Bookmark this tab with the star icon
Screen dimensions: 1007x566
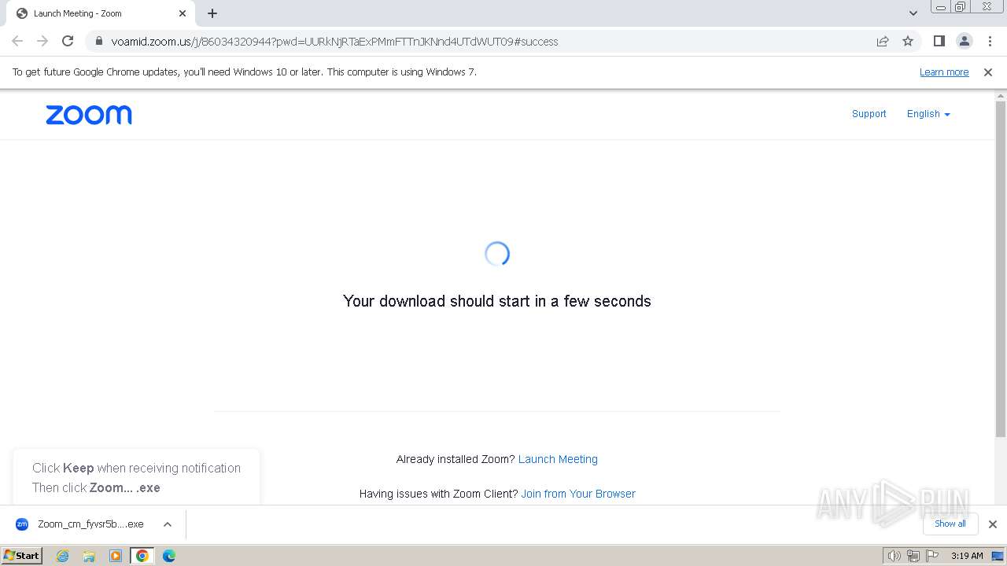(908, 42)
